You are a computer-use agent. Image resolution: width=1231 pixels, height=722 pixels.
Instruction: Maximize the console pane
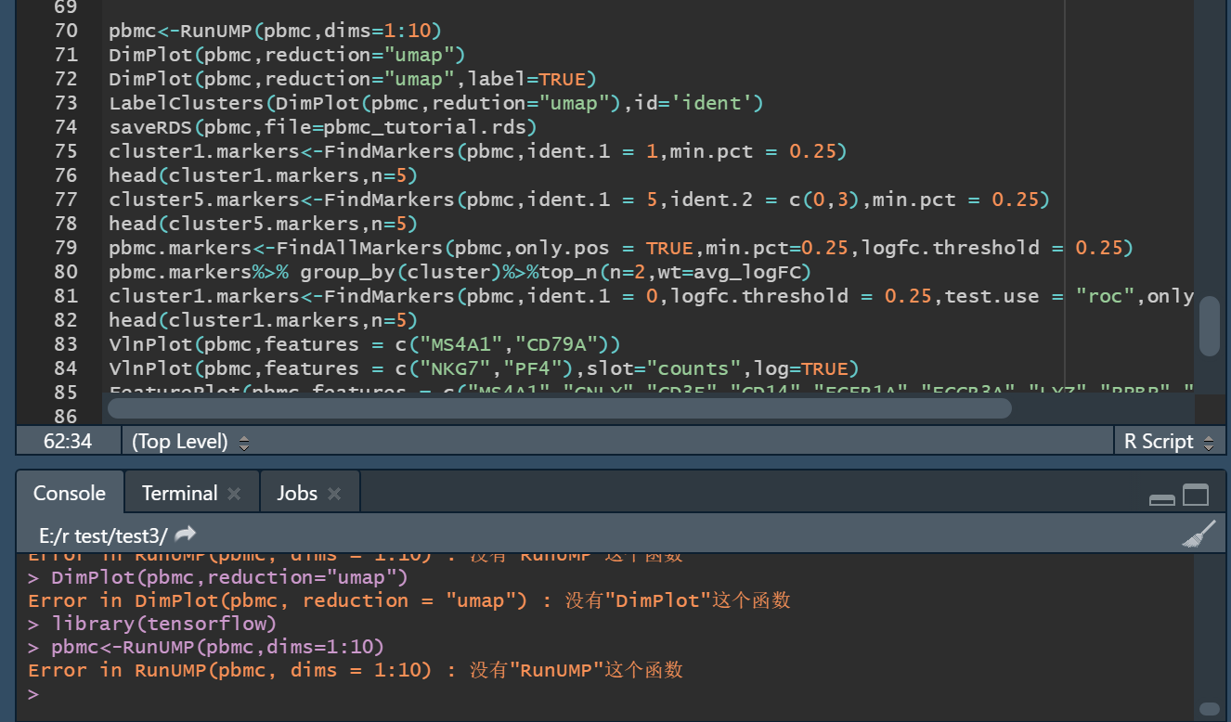(1195, 496)
